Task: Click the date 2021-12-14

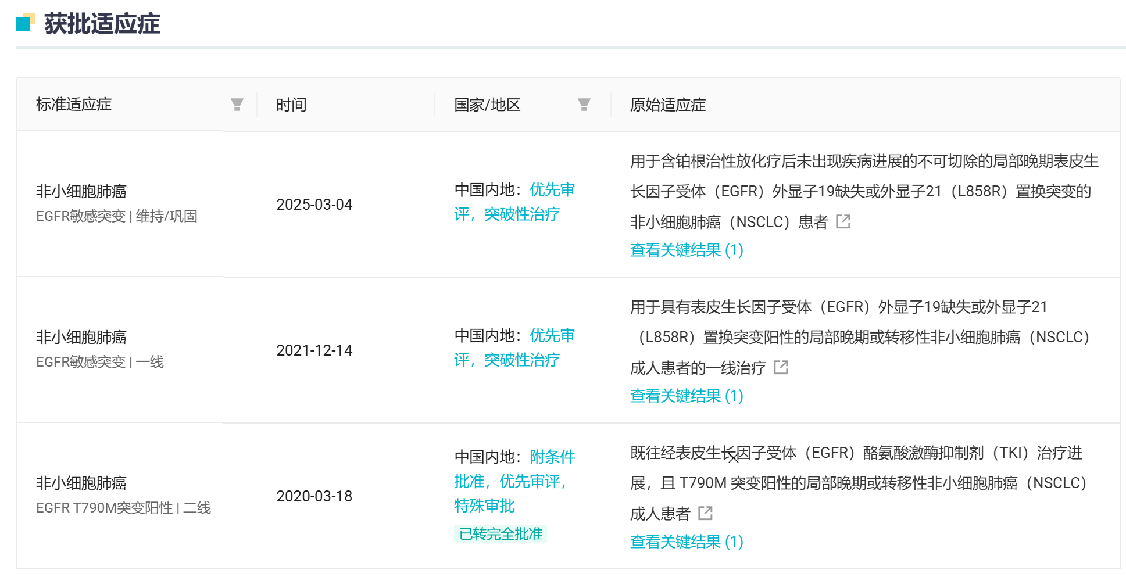Action: (x=314, y=350)
